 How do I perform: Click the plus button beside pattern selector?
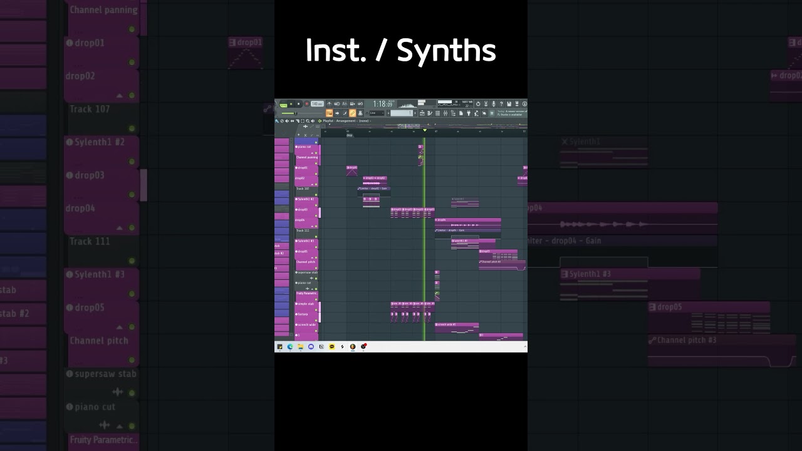coord(415,113)
